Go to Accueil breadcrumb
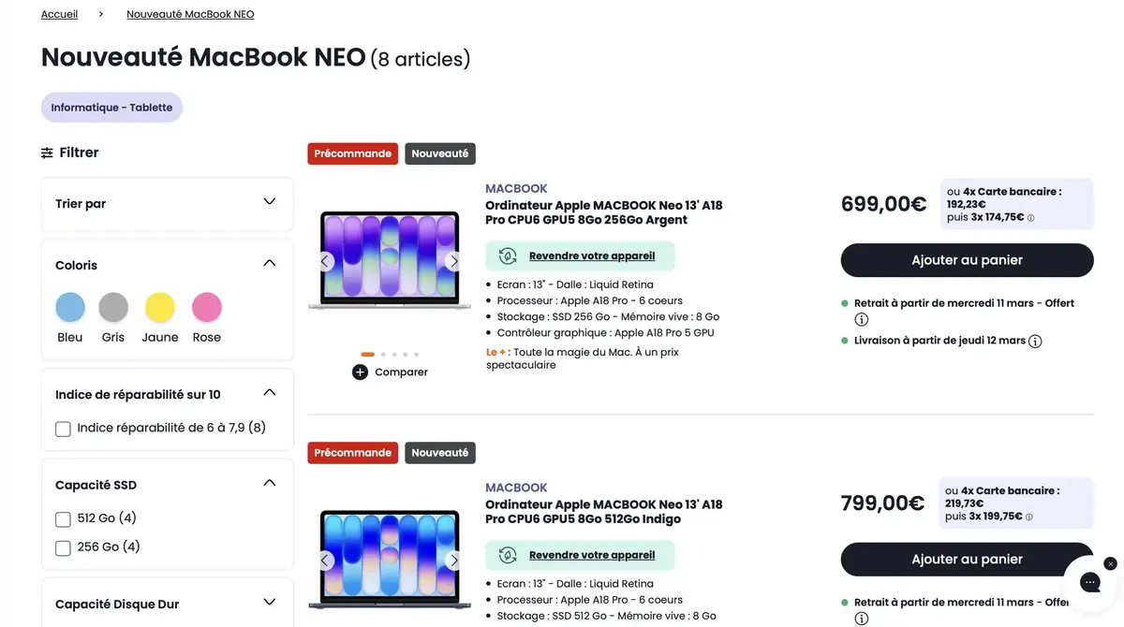Viewport: 1124px width, 627px height. click(x=59, y=14)
